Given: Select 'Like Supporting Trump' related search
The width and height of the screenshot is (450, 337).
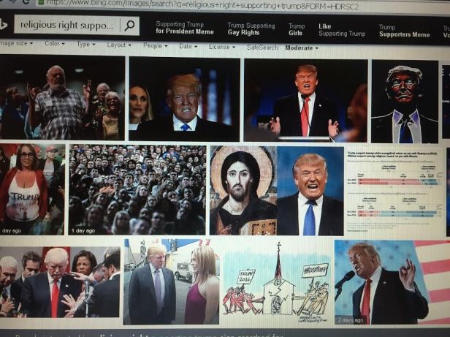Looking at the screenshot, I should 342,30.
